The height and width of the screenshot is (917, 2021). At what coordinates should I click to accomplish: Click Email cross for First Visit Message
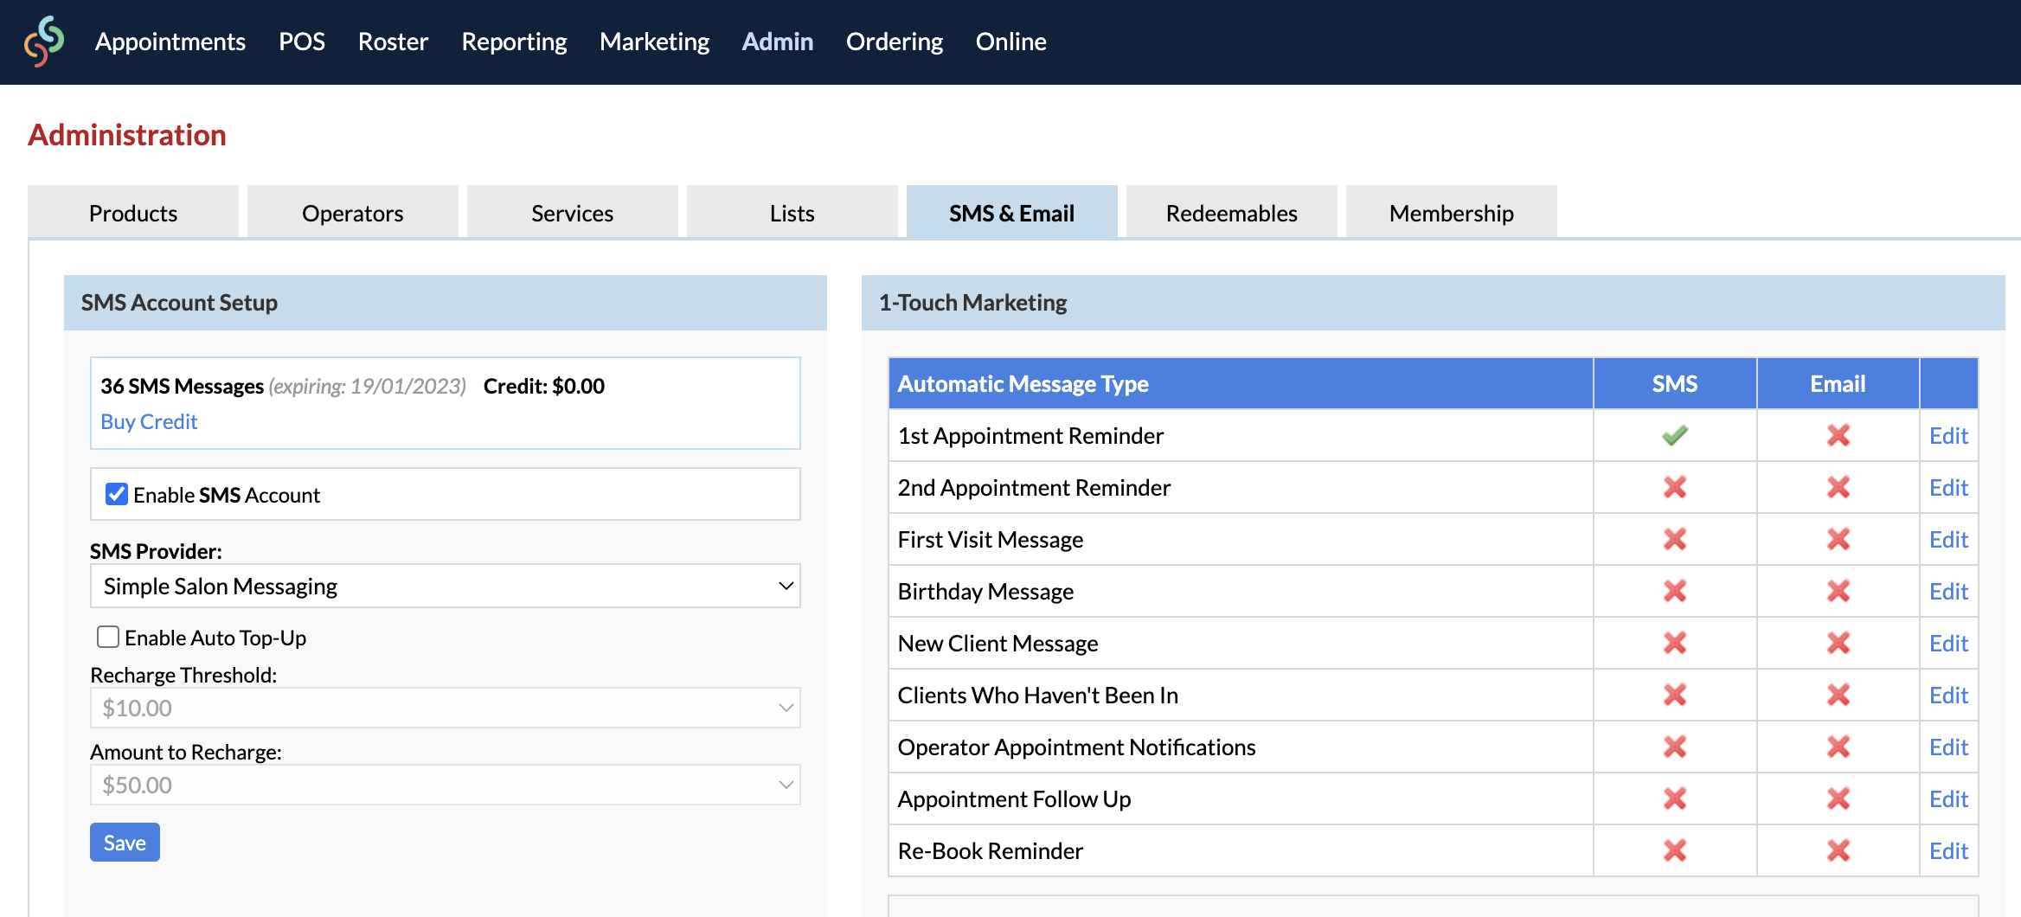click(x=1838, y=539)
